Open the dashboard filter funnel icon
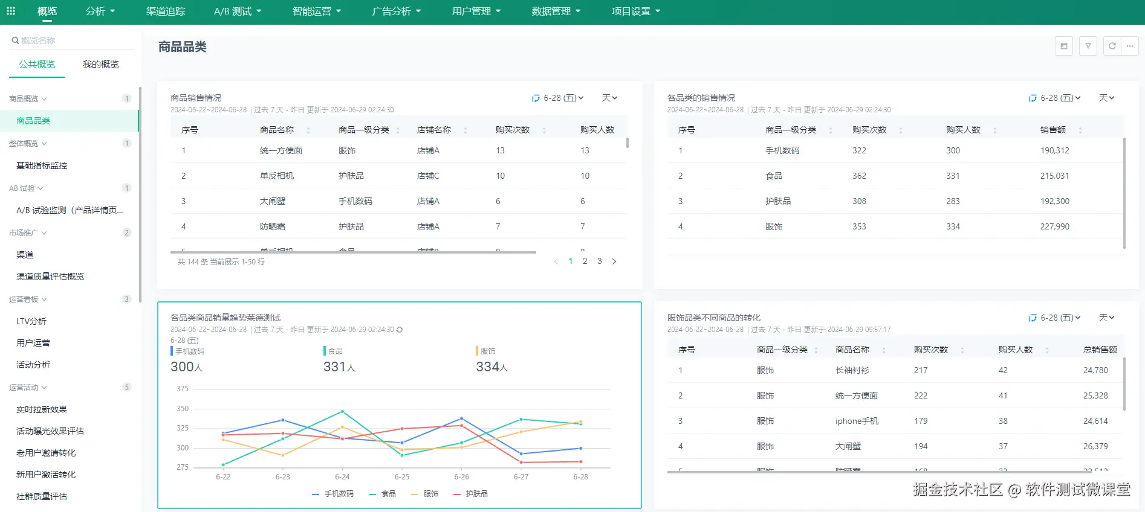Screen dimensions: 1145x512 [x=1088, y=46]
